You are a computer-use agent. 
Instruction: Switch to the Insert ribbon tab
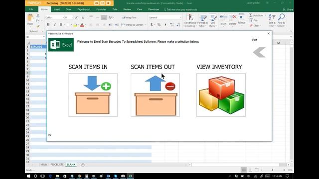tap(56, 9)
